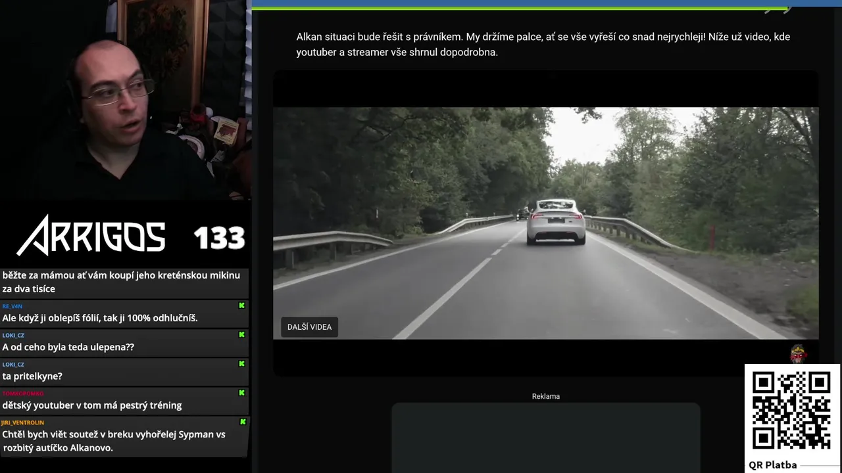Click the small red mascot icon below the video

(x=798, y=354)
